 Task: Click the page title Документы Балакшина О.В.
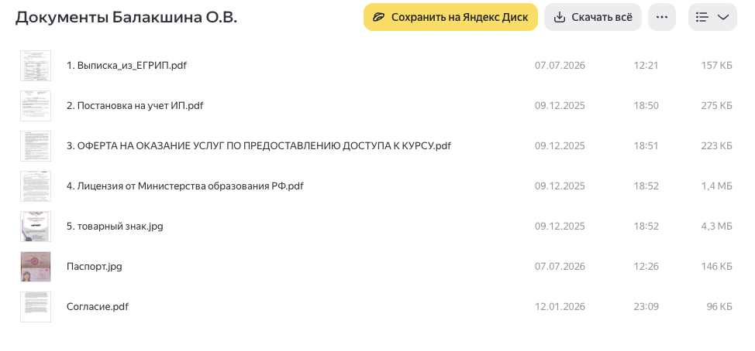coord(126,17)
